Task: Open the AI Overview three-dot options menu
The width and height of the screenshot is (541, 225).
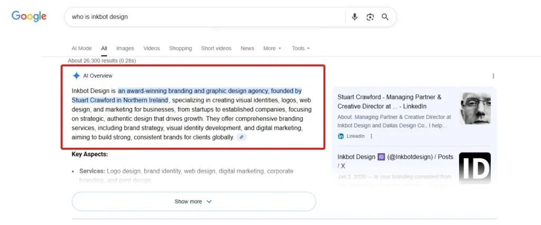Action: 493,76
